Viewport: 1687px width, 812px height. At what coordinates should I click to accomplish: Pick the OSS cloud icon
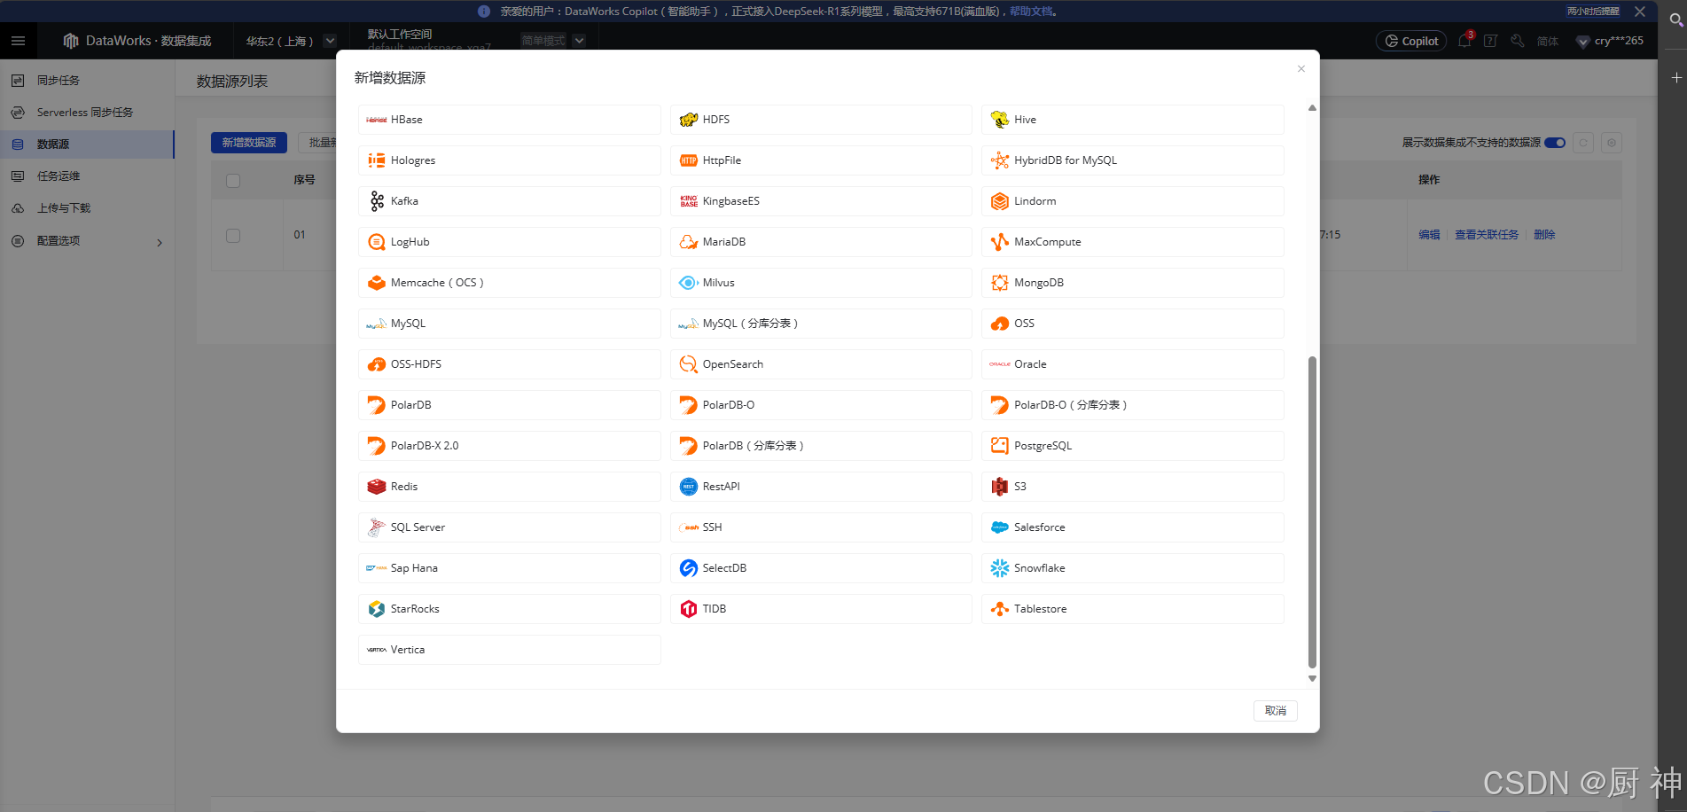click(x=1000, y=324)
